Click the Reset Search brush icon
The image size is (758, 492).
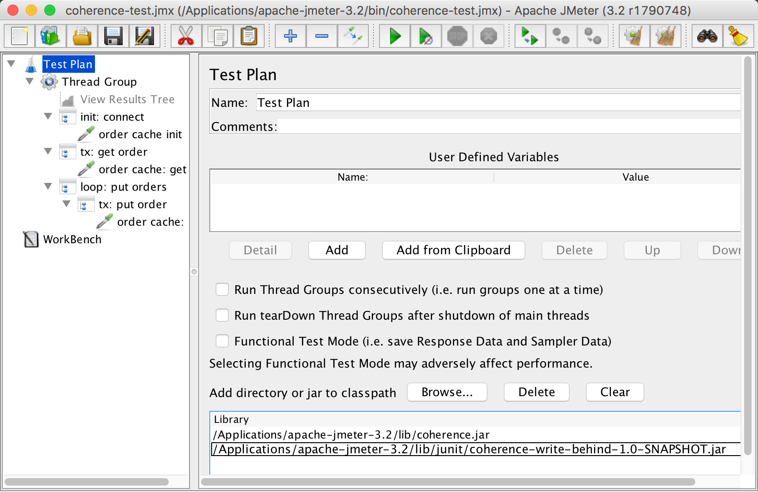click(739, 36)
